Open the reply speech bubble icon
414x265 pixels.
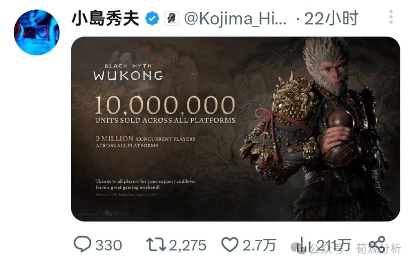pyautogui.click(x=82, y=244)
